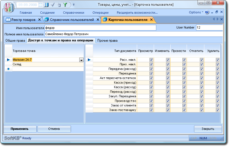Toggle Удалить checkbox for Производство

(218, 101)
